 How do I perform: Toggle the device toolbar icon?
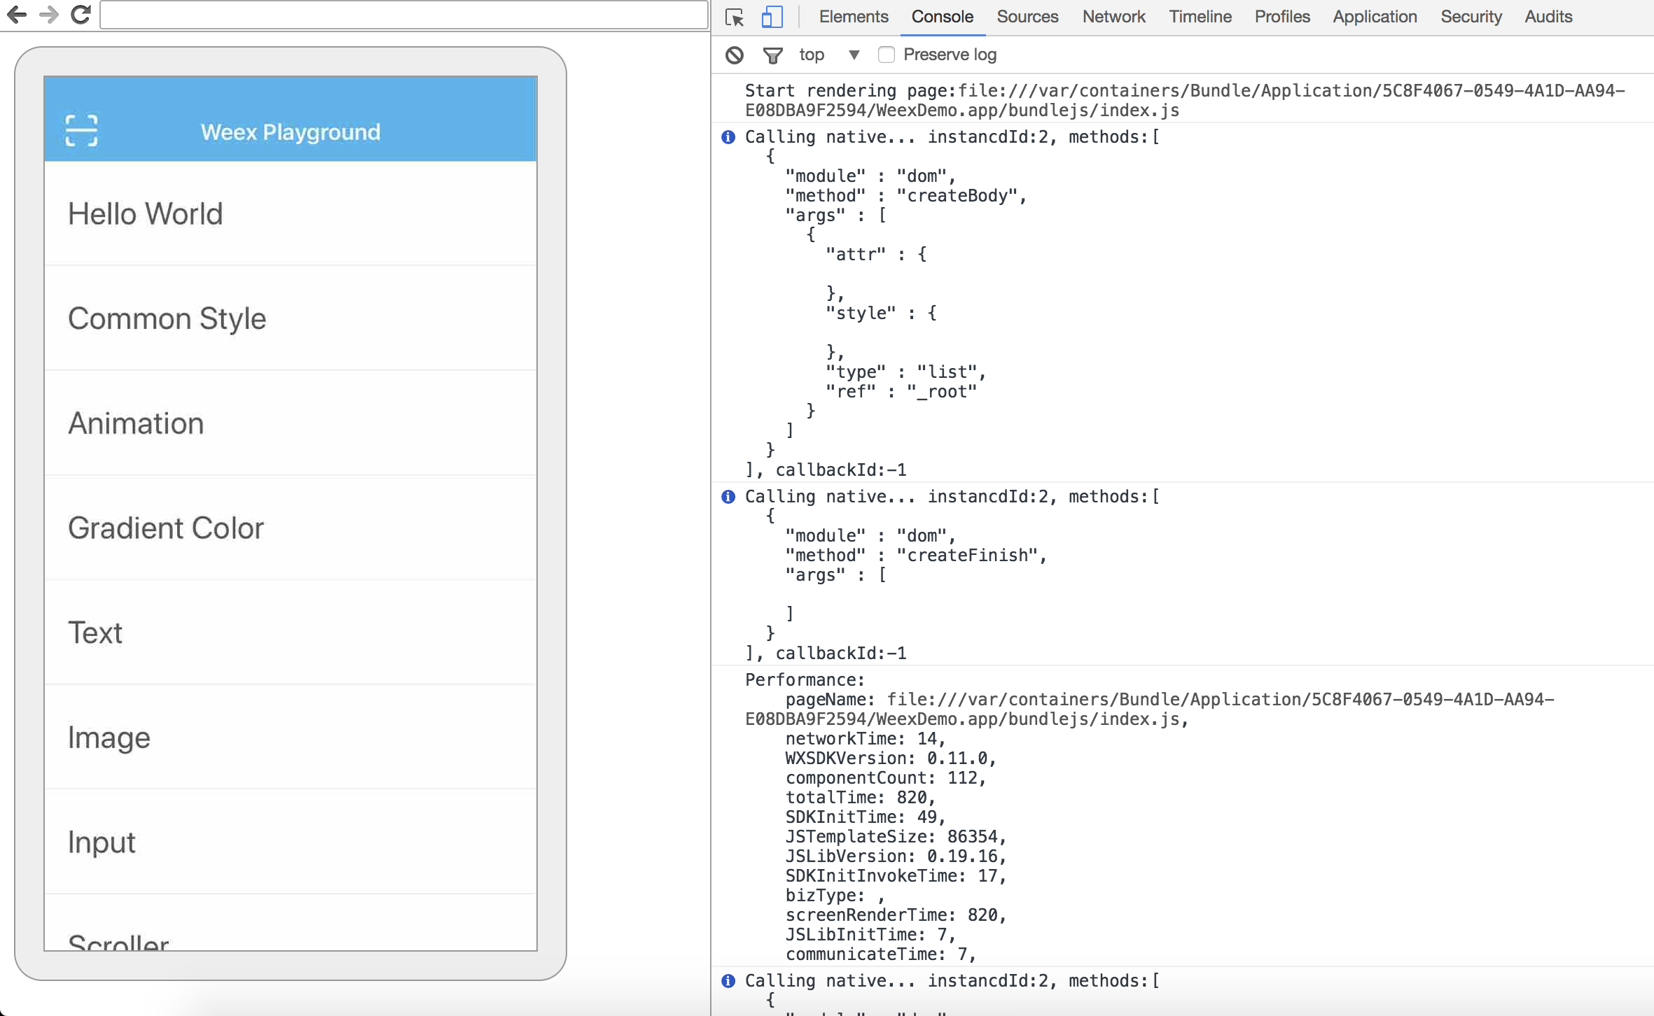pyautogui.click(x=772, y=17)
